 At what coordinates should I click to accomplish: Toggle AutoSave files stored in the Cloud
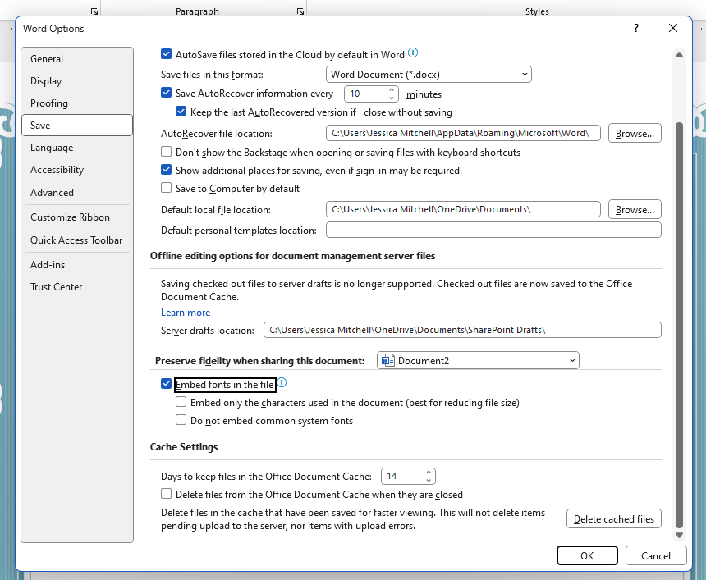coord(166,54)
